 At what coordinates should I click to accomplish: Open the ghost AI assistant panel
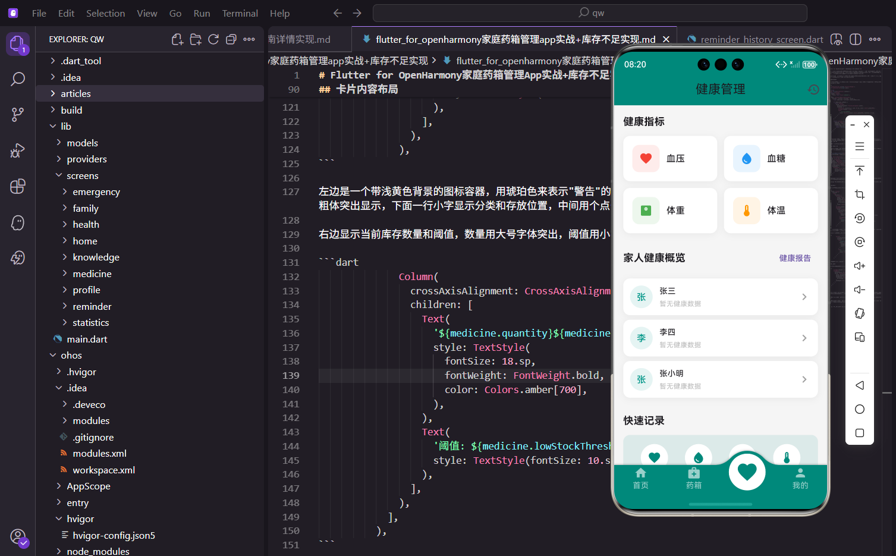tap(18, 222)
